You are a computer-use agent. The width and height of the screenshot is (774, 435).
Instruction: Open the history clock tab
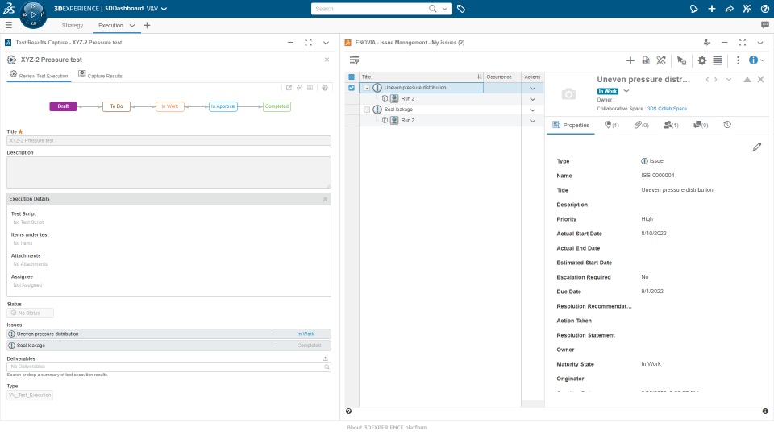(x=727, y=125)
